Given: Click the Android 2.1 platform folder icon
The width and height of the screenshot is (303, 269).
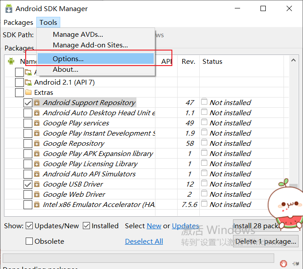Looking at the screenshot, I should click(28, 82).
